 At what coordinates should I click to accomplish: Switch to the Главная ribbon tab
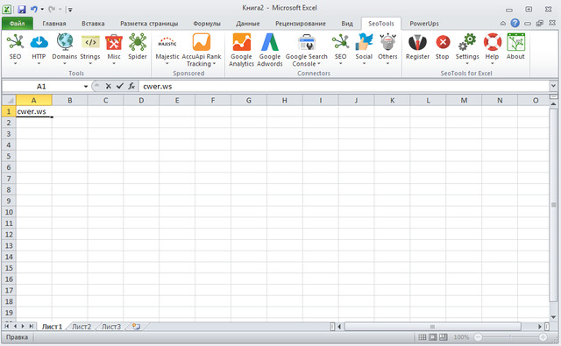(x=54, y=24)
